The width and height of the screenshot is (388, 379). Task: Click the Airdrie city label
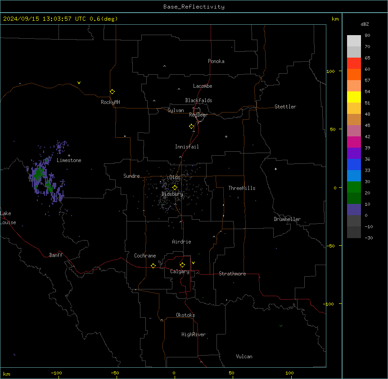click(x=182, y=242)
